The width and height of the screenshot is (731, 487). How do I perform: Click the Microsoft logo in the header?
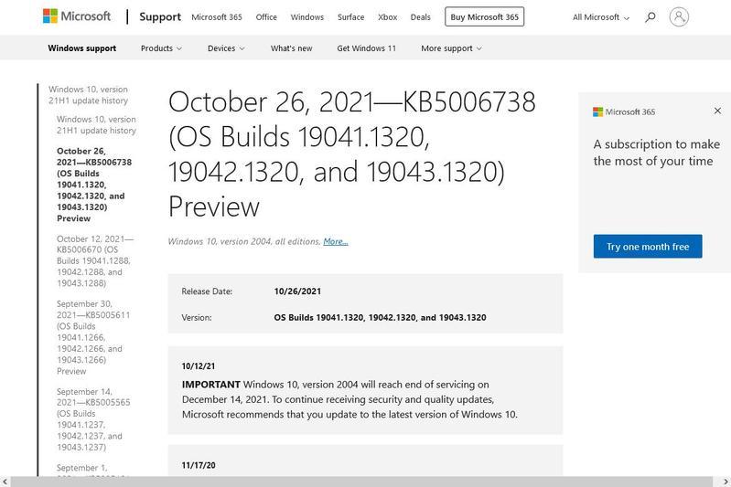coord(77,16)
